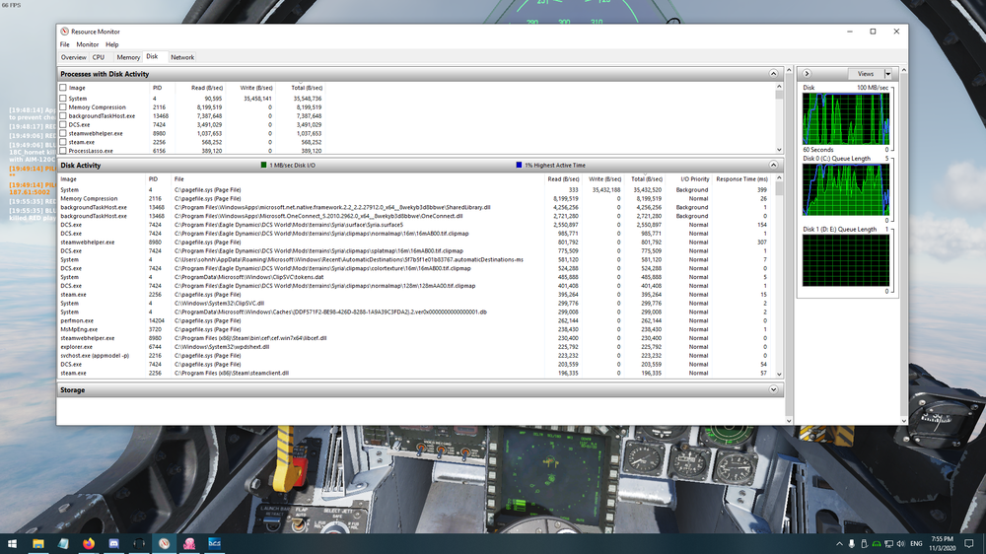Hide the graphs pane using arrow button
This screenshot has height=554, width=986.
point(807,74)
